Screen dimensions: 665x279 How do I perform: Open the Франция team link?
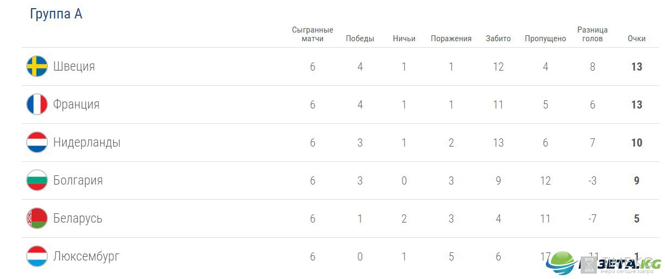pos(76,104)
